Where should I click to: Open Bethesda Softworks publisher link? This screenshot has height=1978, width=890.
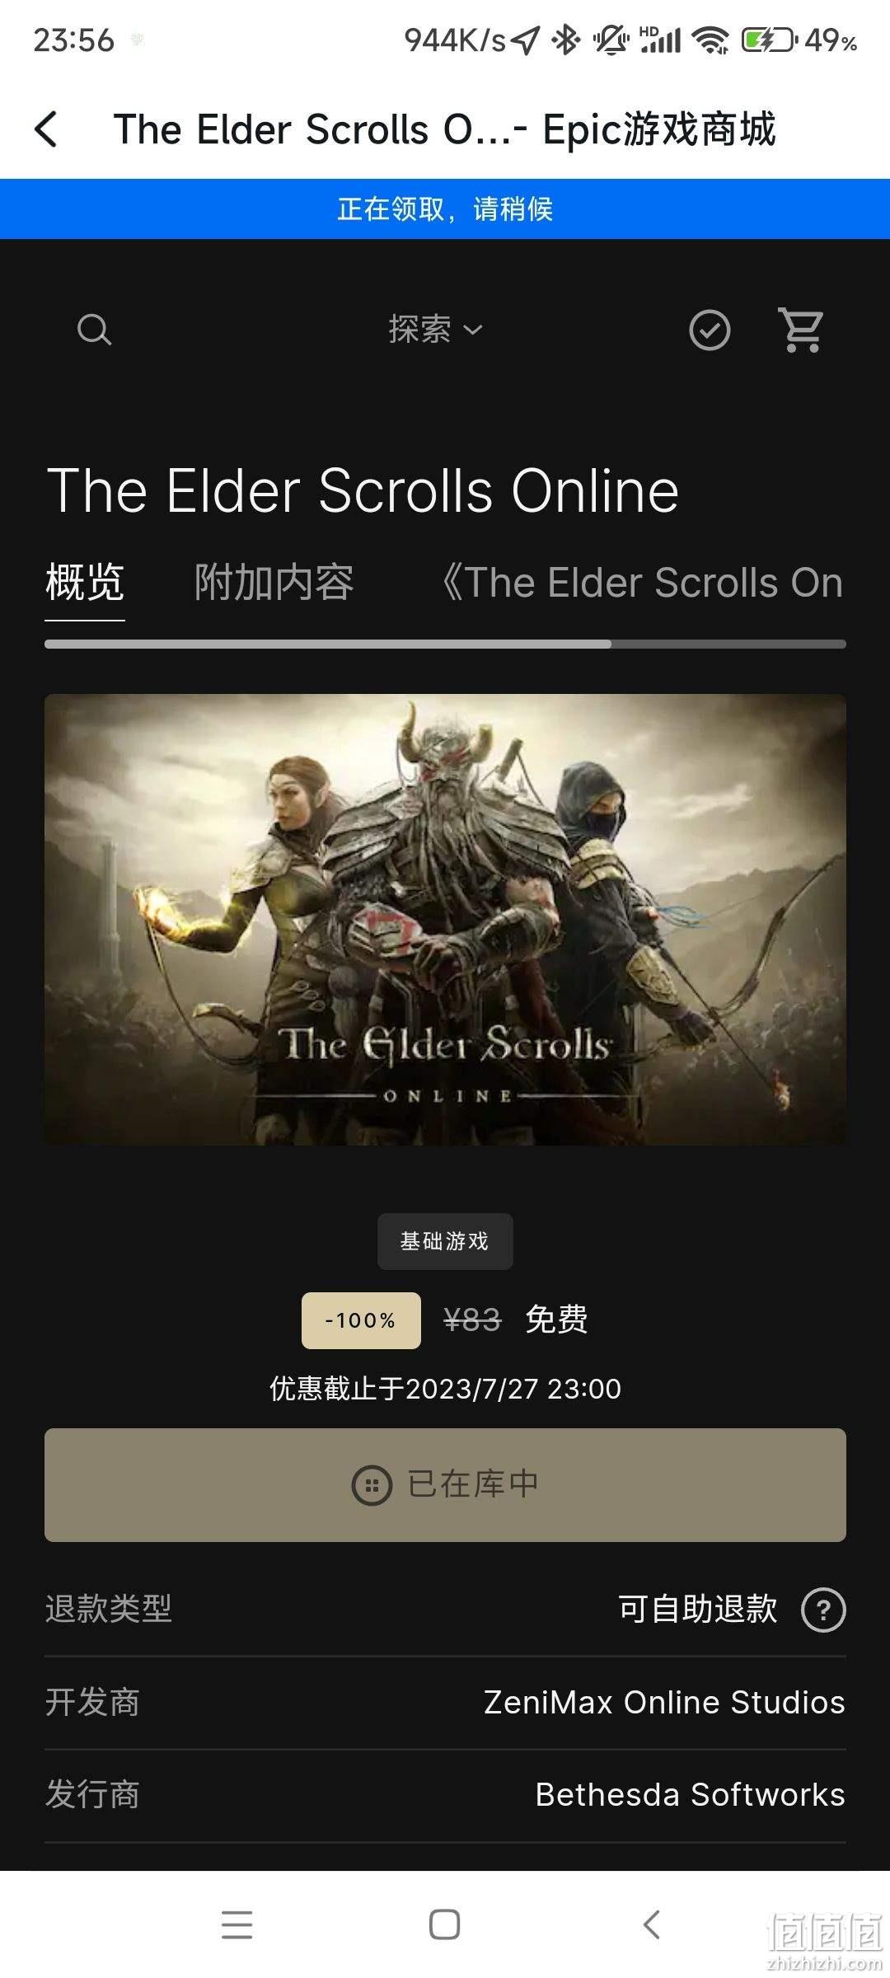(691, 1795)
